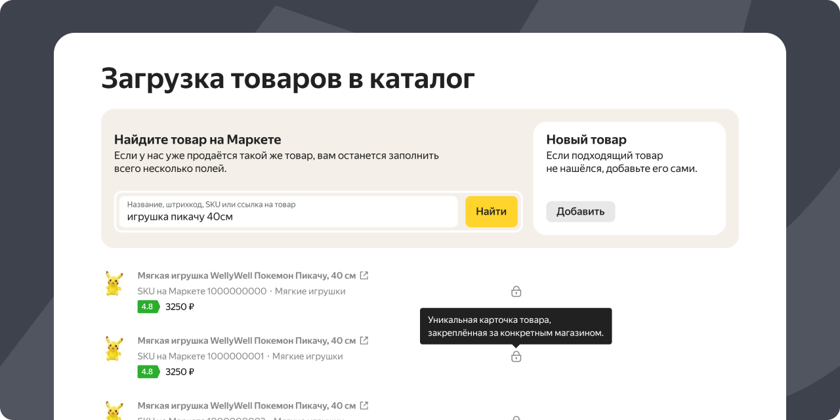Screen dimensions: 840x420
Task: Click the 4.8 rating badge on first product
Action: pyautogui.click(x=148, y=306)
